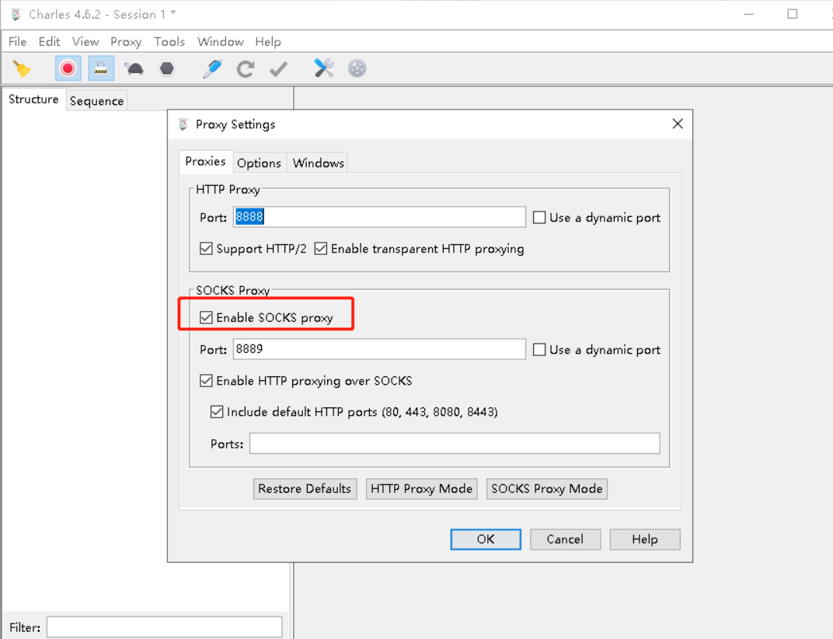833x639 pixels.
Task: Confirm settings with OK button
Action: (x=486, y=539)
